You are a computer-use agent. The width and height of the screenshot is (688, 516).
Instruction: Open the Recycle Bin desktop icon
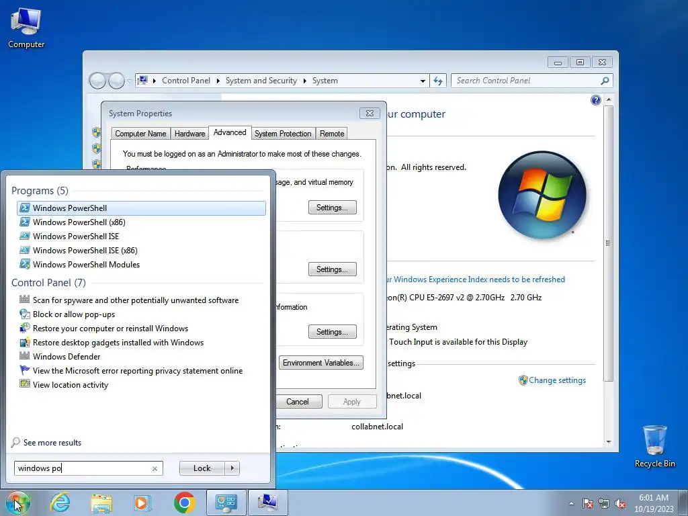point(654,446)
